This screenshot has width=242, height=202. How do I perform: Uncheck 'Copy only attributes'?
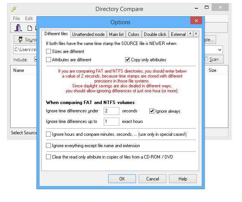point(127,60)
